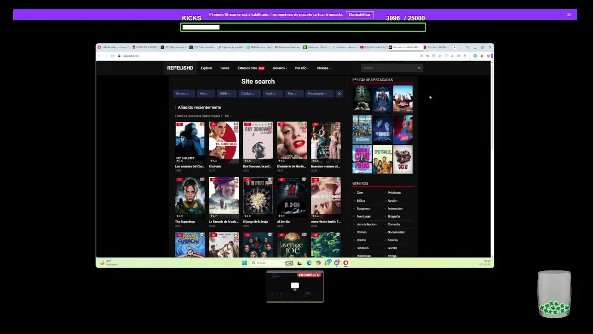Select the Próximas genre link

click(x=394, y=193)
